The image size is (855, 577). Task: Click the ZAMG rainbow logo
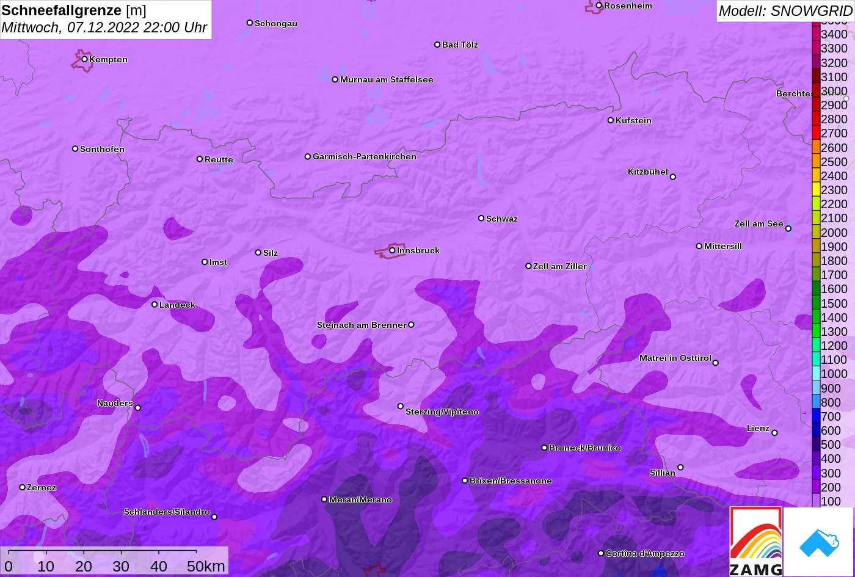point(756,541)
